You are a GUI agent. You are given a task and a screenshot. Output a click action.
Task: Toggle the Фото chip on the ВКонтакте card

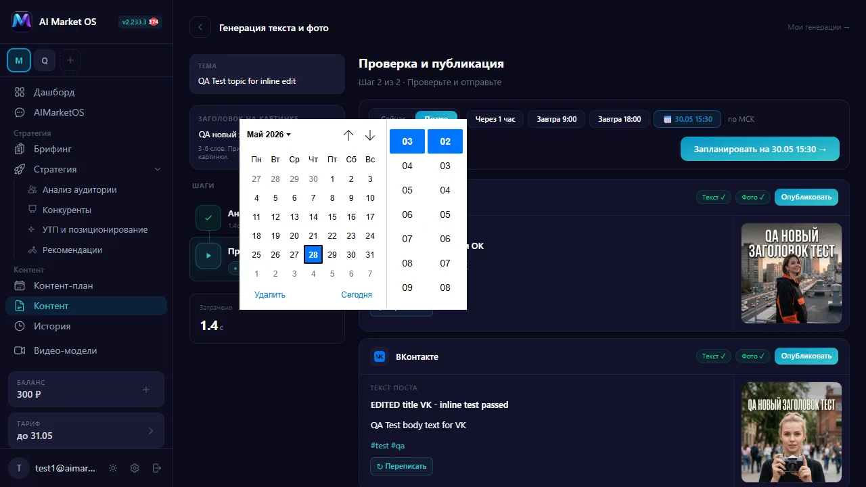pyautogui.click(x=753, y=356)
